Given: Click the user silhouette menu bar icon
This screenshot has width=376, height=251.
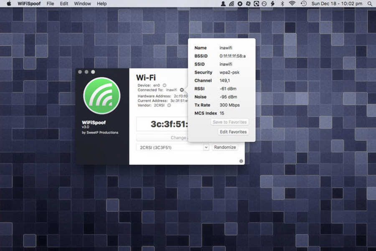Looking at the screenshot, I should [223, 4].
